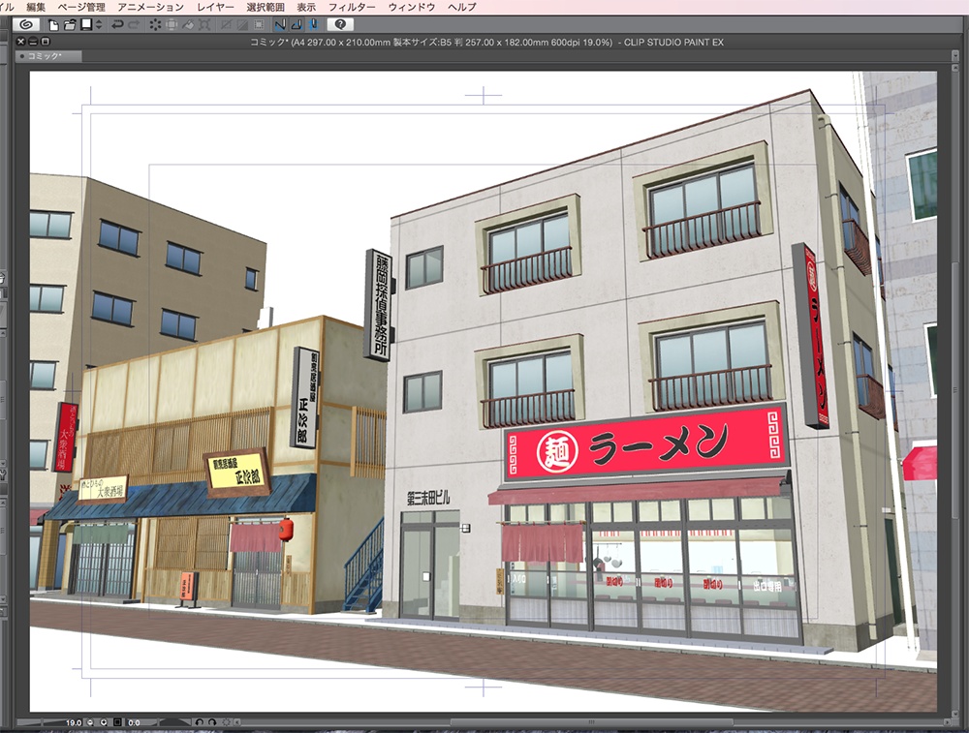Click the rotate canvas counterclockwise icon
The width and height of the screenshot is (969, 733).
click(x=199, y=721)
